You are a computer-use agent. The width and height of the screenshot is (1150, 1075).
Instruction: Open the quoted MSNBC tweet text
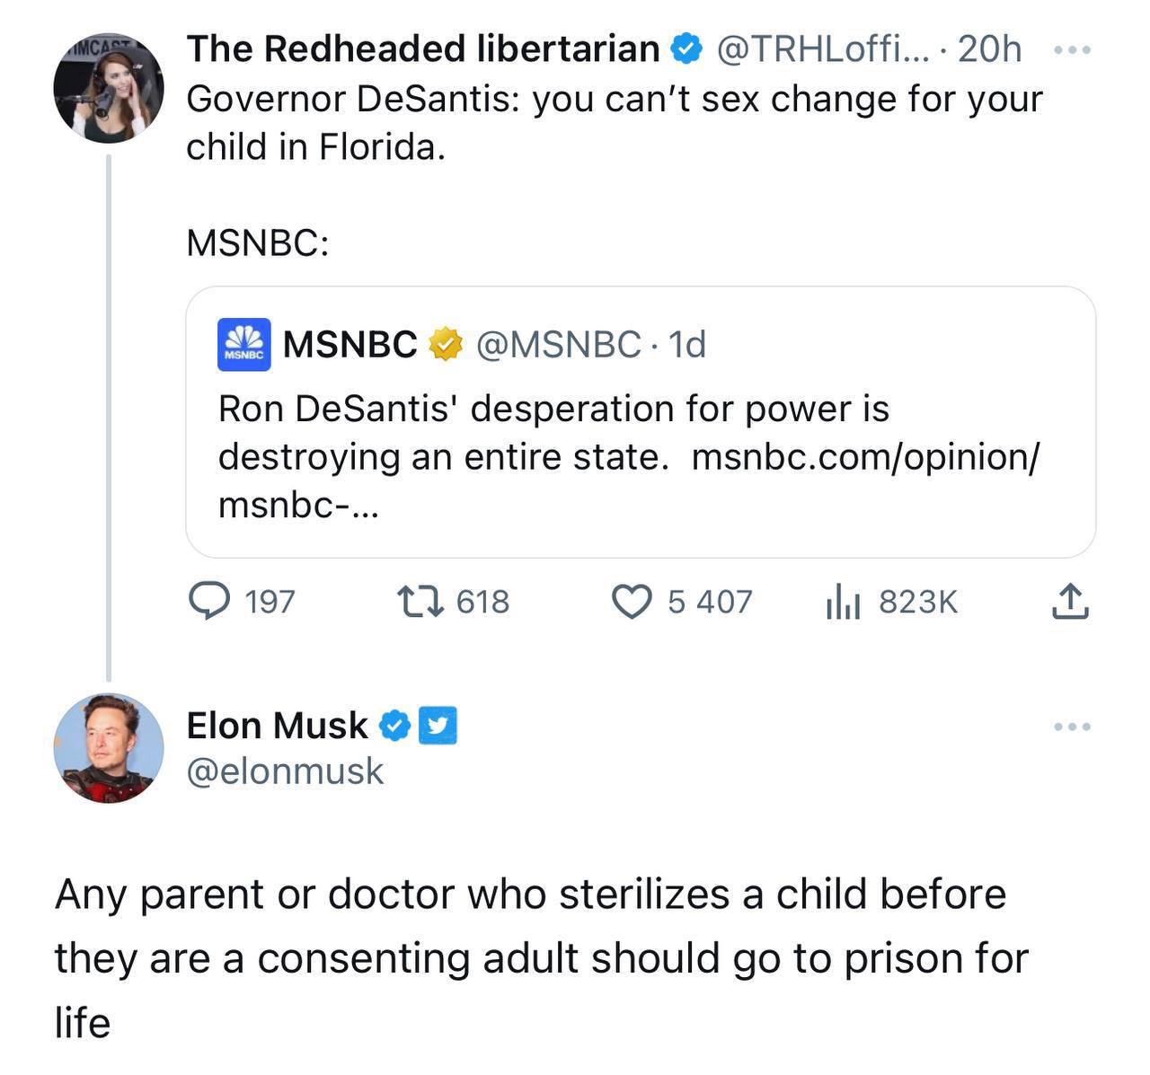click(x=553, y=410)
